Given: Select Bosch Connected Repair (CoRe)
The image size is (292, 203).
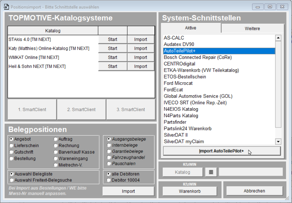Looking at the screenshot, I should pos(219,57).
